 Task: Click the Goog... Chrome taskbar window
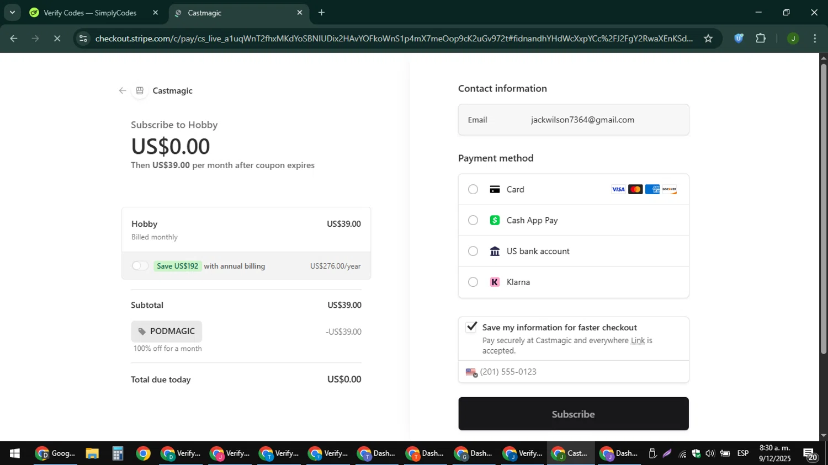click(55, 453)
